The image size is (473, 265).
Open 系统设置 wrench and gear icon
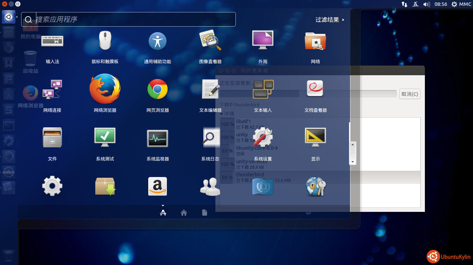tap(263, 138)
